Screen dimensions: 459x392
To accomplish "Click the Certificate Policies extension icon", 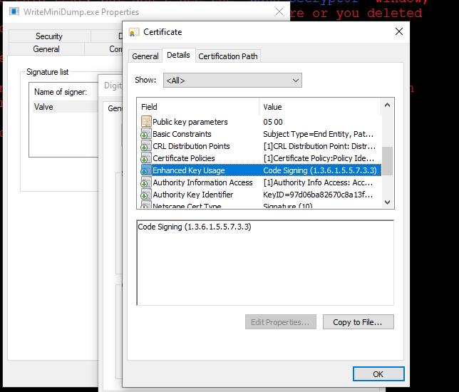I will tap(146, 158).
